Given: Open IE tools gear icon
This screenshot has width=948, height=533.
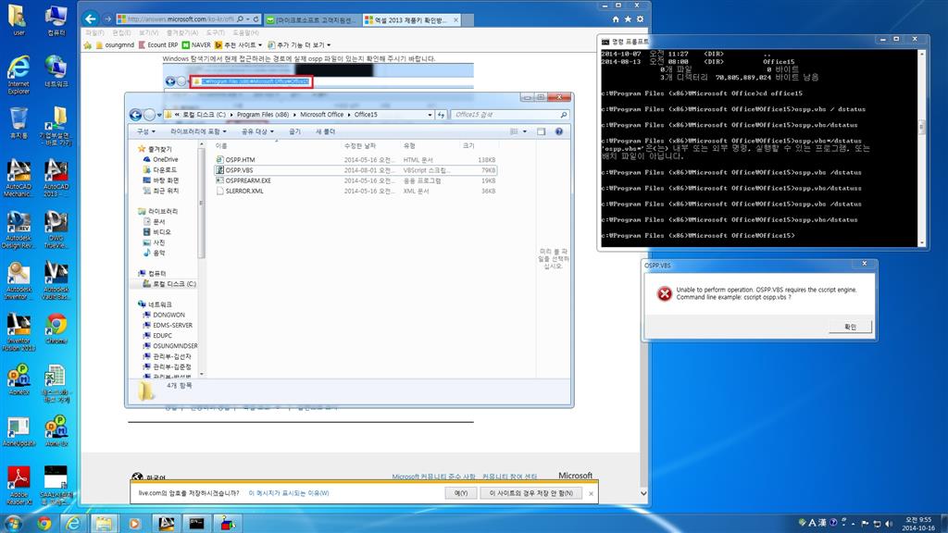Looking at the screenshot, I should (641, 19).
